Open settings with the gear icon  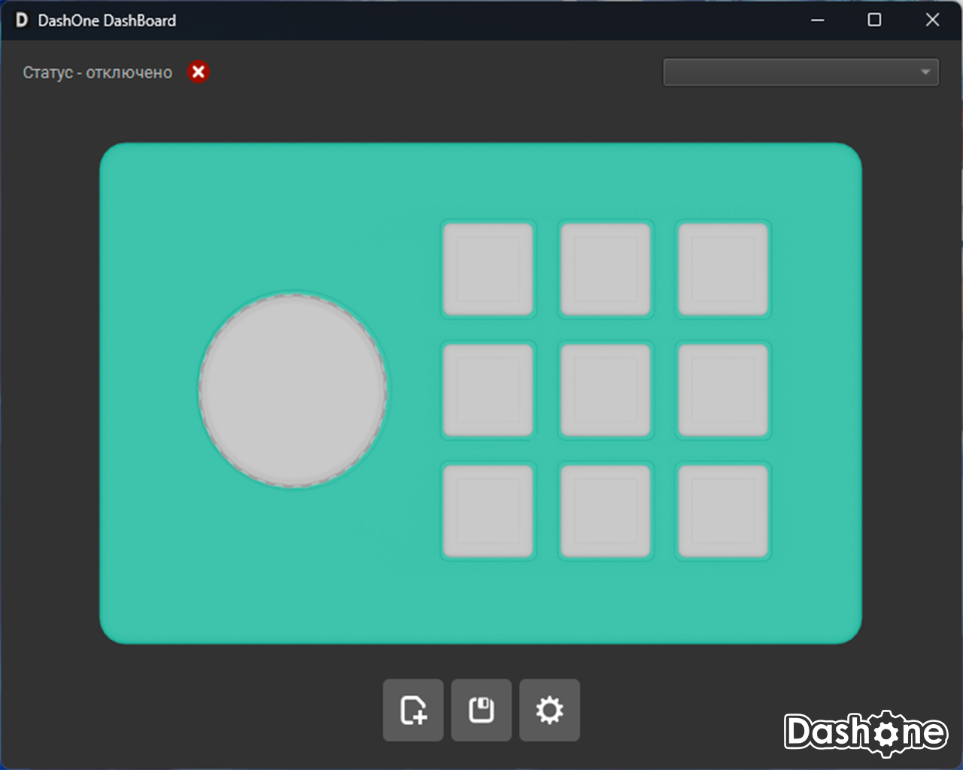point(549,710)
